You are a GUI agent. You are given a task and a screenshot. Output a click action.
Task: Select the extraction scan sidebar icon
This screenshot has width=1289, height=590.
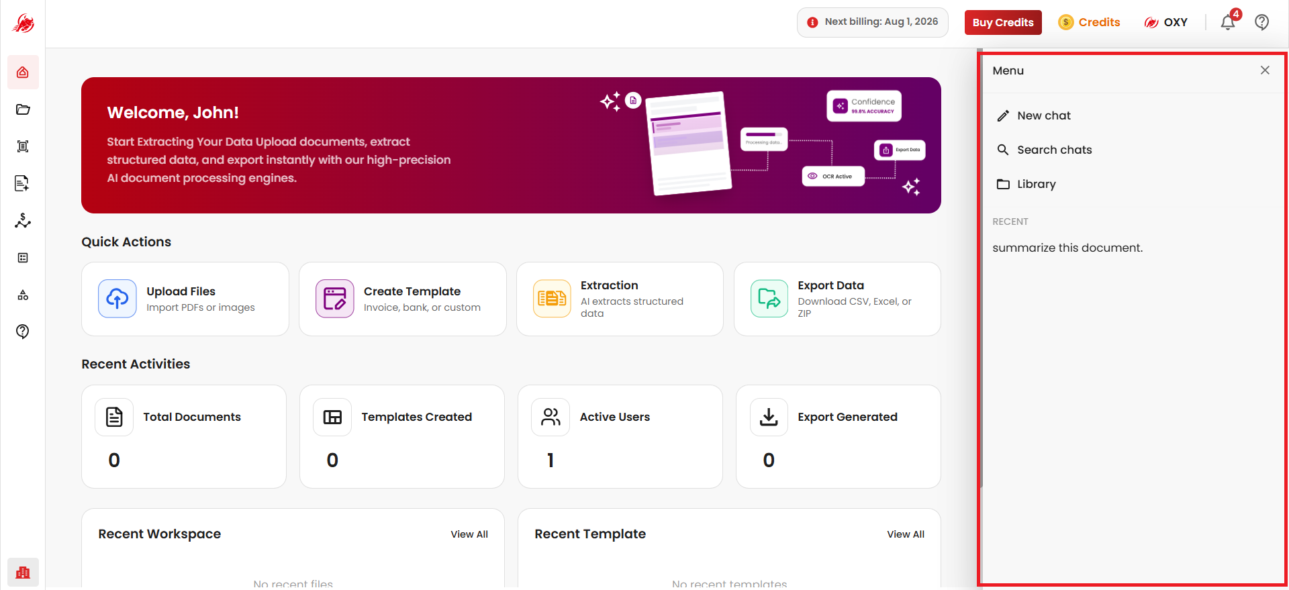23,146
